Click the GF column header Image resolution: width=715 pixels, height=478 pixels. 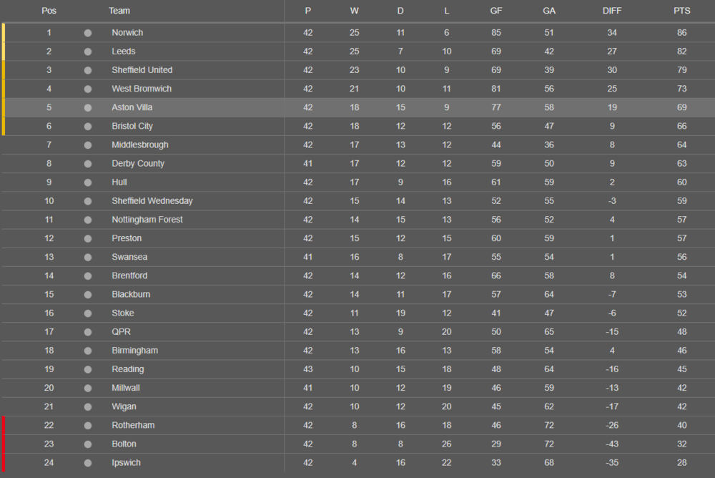point(496,11)
